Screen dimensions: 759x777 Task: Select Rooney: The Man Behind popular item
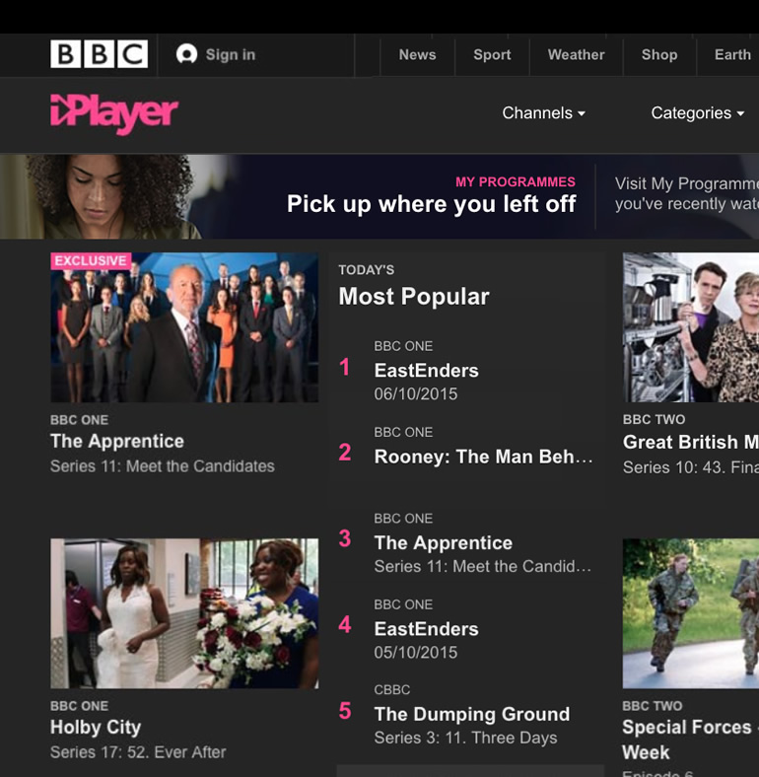[x=465, y=448]
